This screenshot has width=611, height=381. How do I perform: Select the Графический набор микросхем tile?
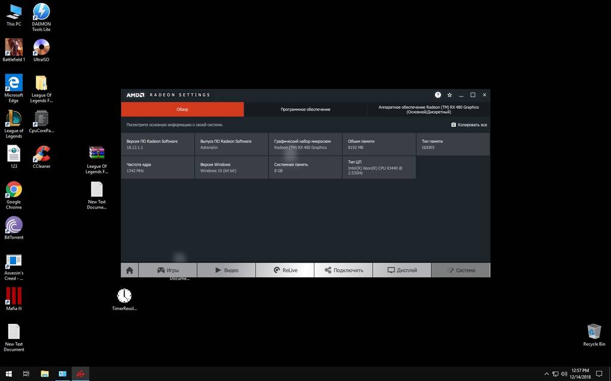coord(305,144)
